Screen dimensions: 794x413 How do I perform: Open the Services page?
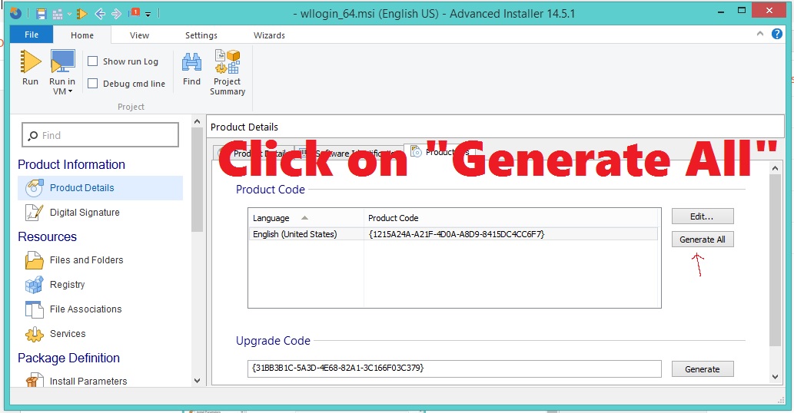(68, 334)
